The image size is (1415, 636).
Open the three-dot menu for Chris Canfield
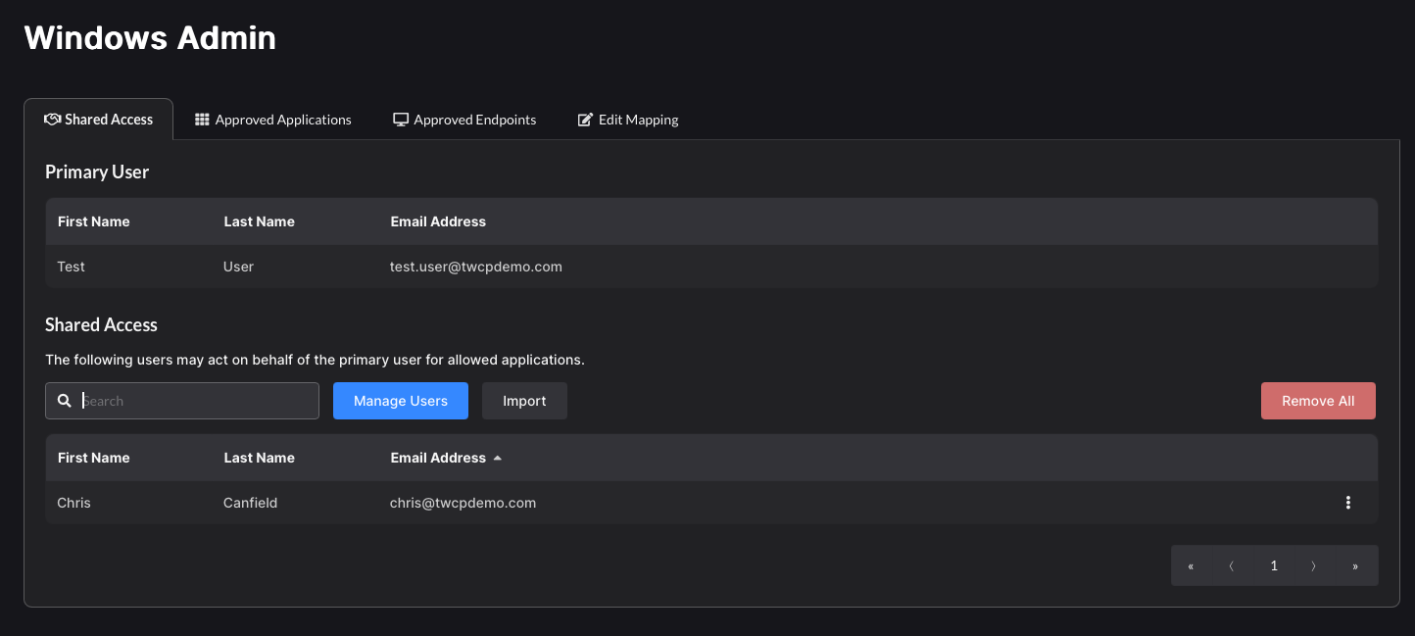(1348, 503)
